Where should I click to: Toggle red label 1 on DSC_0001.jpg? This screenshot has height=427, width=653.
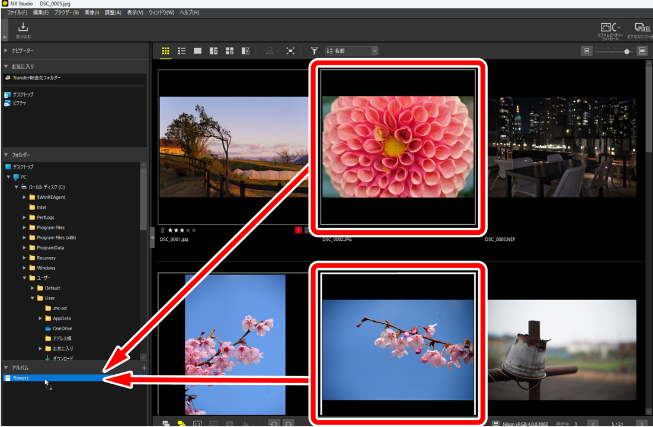298,230
